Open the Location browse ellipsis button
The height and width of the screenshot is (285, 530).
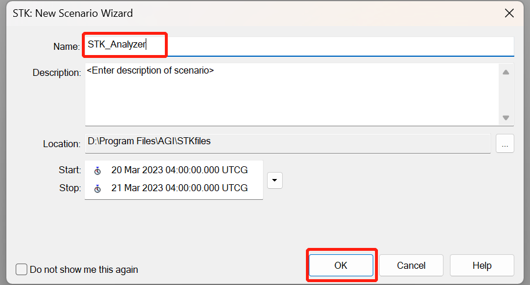point(504,144)
